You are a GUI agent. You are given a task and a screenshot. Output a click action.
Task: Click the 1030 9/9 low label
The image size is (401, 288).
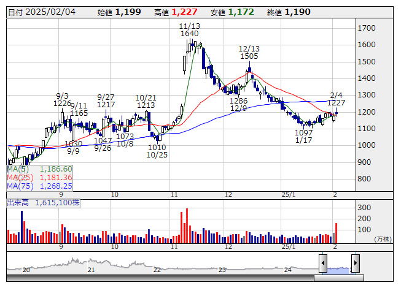point(74,148)
